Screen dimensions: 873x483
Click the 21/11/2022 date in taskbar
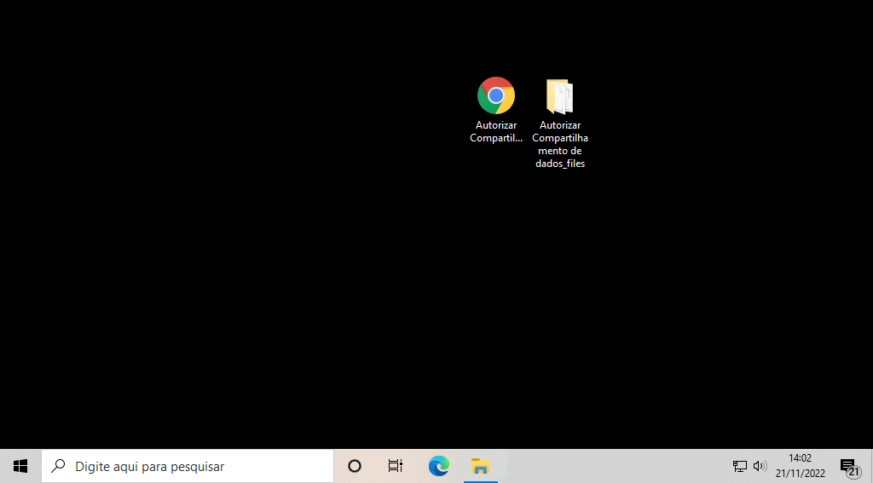tap(800, 474)
